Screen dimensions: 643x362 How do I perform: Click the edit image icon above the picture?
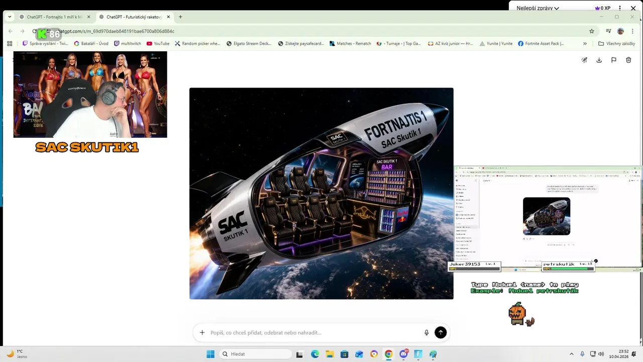(x=584, y=60)
